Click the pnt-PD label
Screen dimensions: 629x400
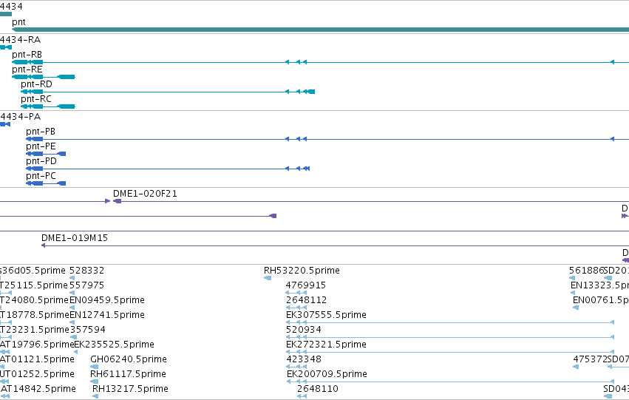pos(41,161)
